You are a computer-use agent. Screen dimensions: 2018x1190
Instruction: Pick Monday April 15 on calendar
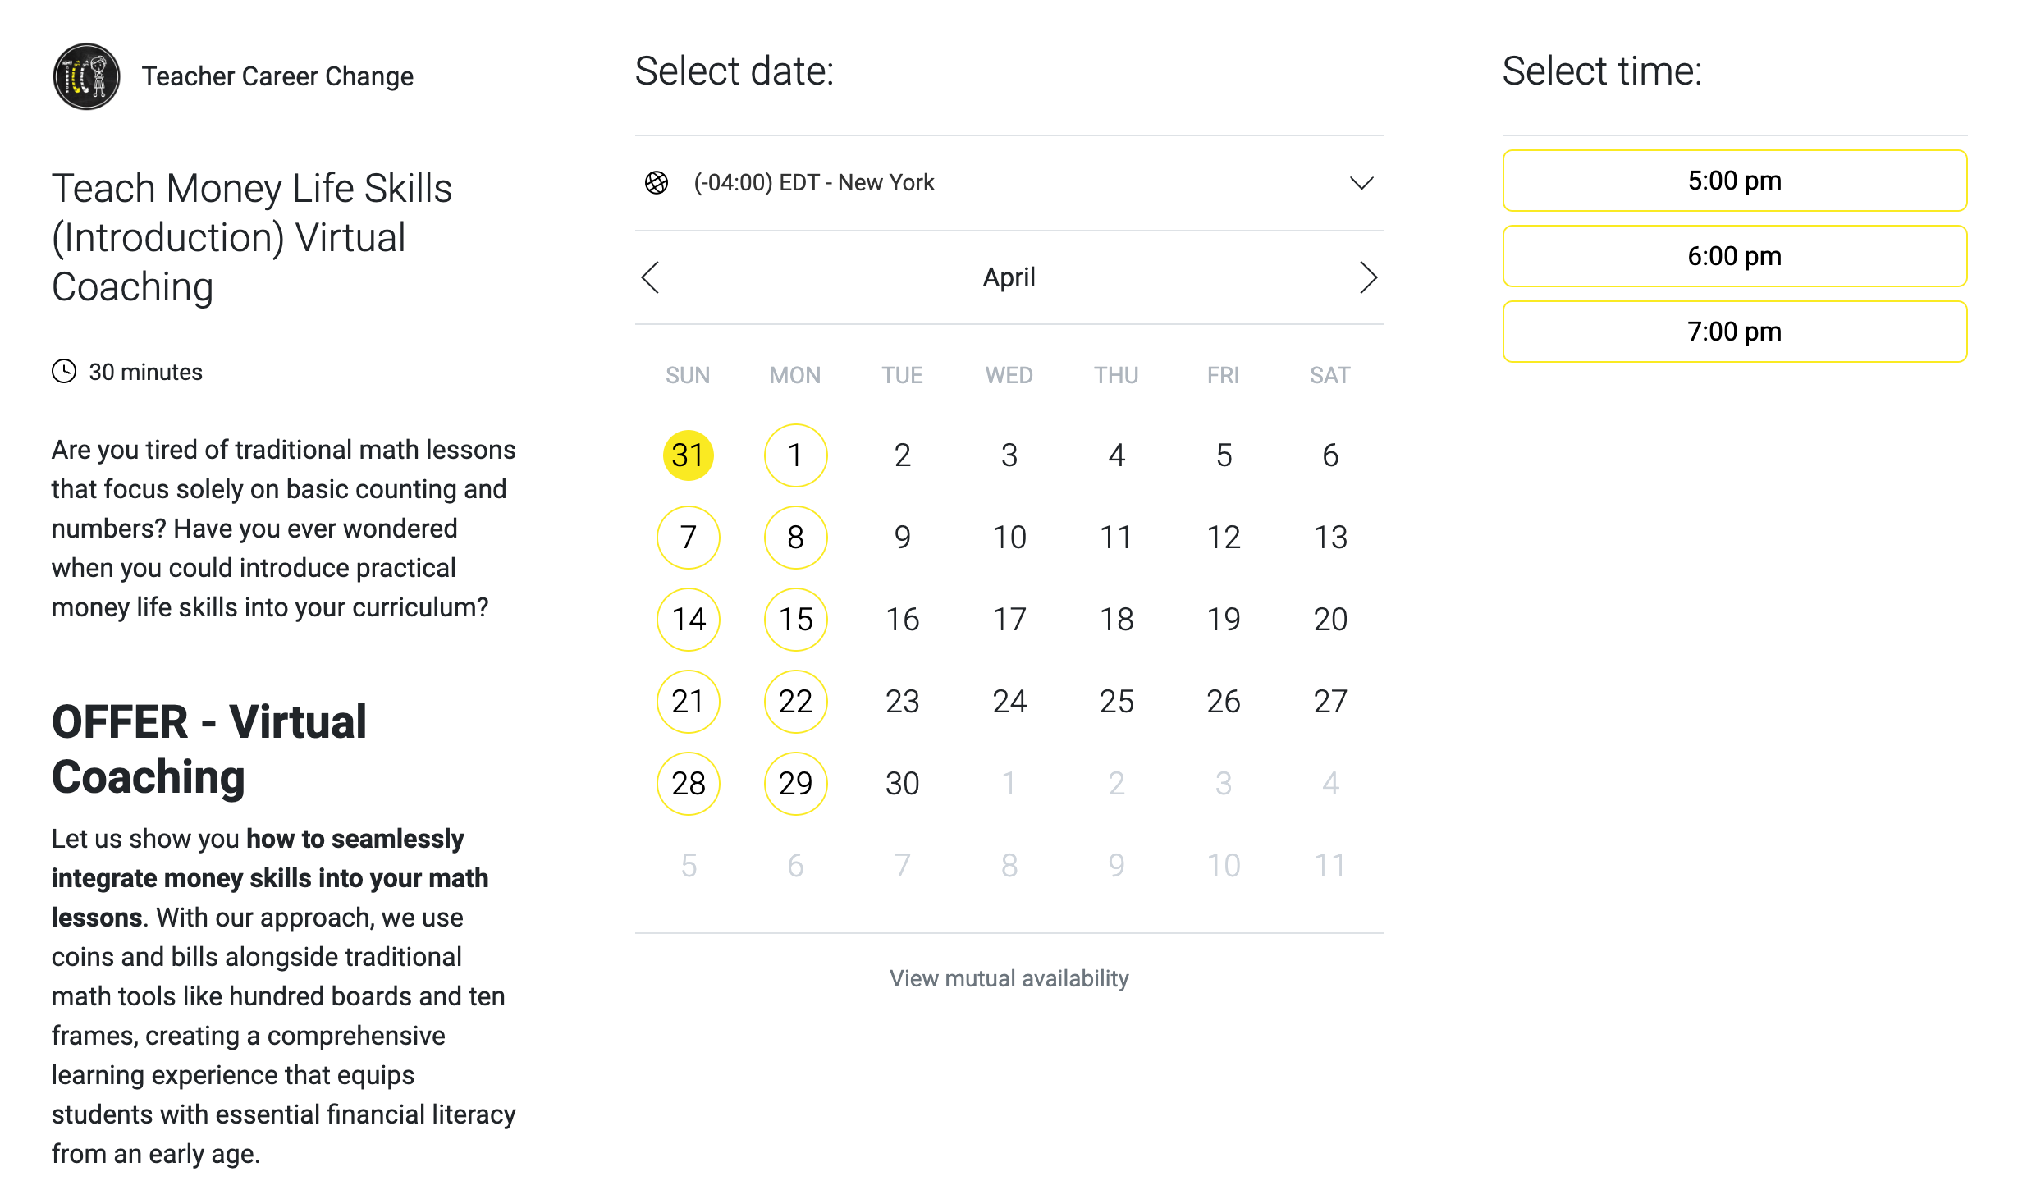click(795, 620)
